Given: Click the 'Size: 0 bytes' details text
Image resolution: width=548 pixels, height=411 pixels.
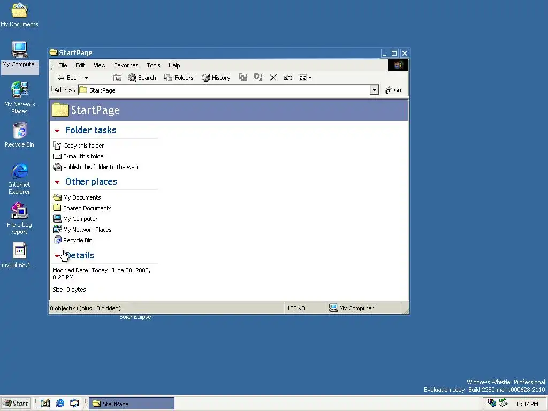Looking at the screenshot, I should pyautogui.click(x=69, y=290).
